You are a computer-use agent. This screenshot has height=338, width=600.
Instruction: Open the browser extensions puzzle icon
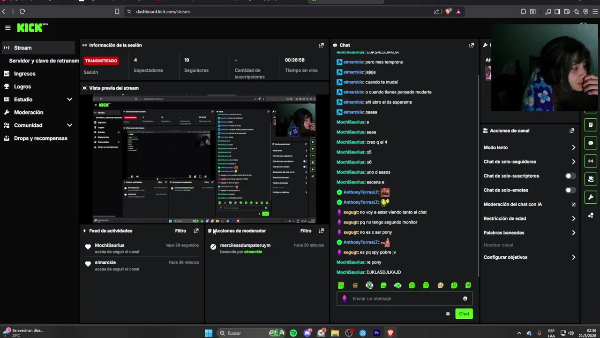[523, 11]
